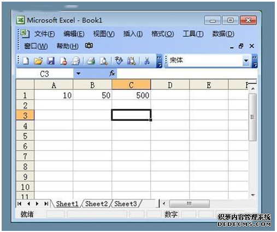Select column C header
Screen dimensions: 277x232
pos(131,85)
